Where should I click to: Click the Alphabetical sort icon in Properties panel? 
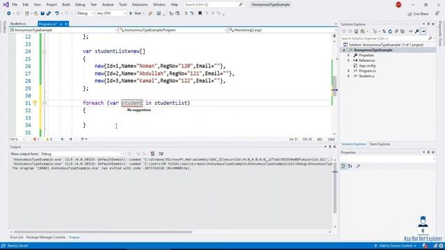pyautogui.click(x=350, y=166)
